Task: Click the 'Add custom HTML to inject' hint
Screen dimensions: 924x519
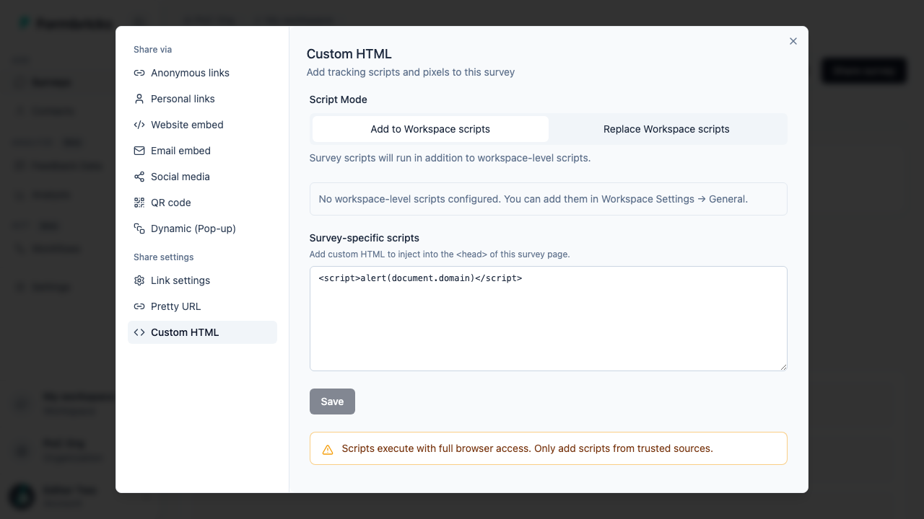Action: point(440,254)
